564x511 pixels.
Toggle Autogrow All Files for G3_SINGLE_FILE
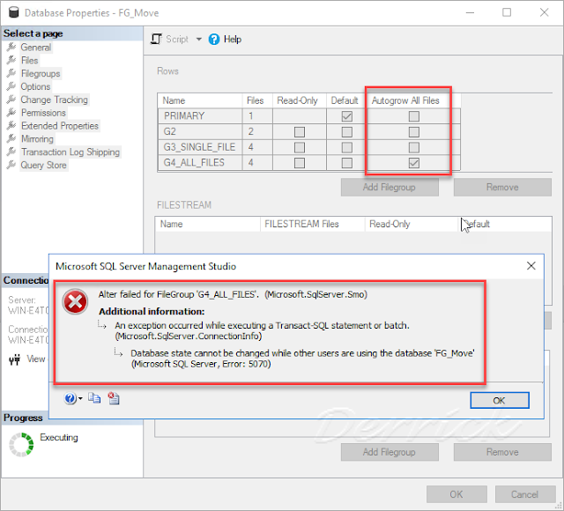pyautogui.click(x=413, y=147)
